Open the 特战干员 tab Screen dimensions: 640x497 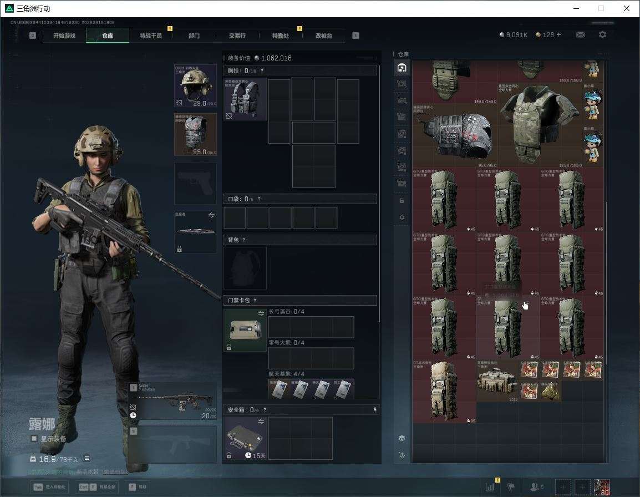click(151, 35)
